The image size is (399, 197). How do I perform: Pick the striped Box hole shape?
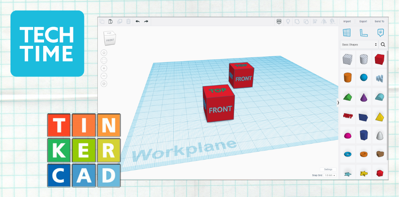[347, 59]
